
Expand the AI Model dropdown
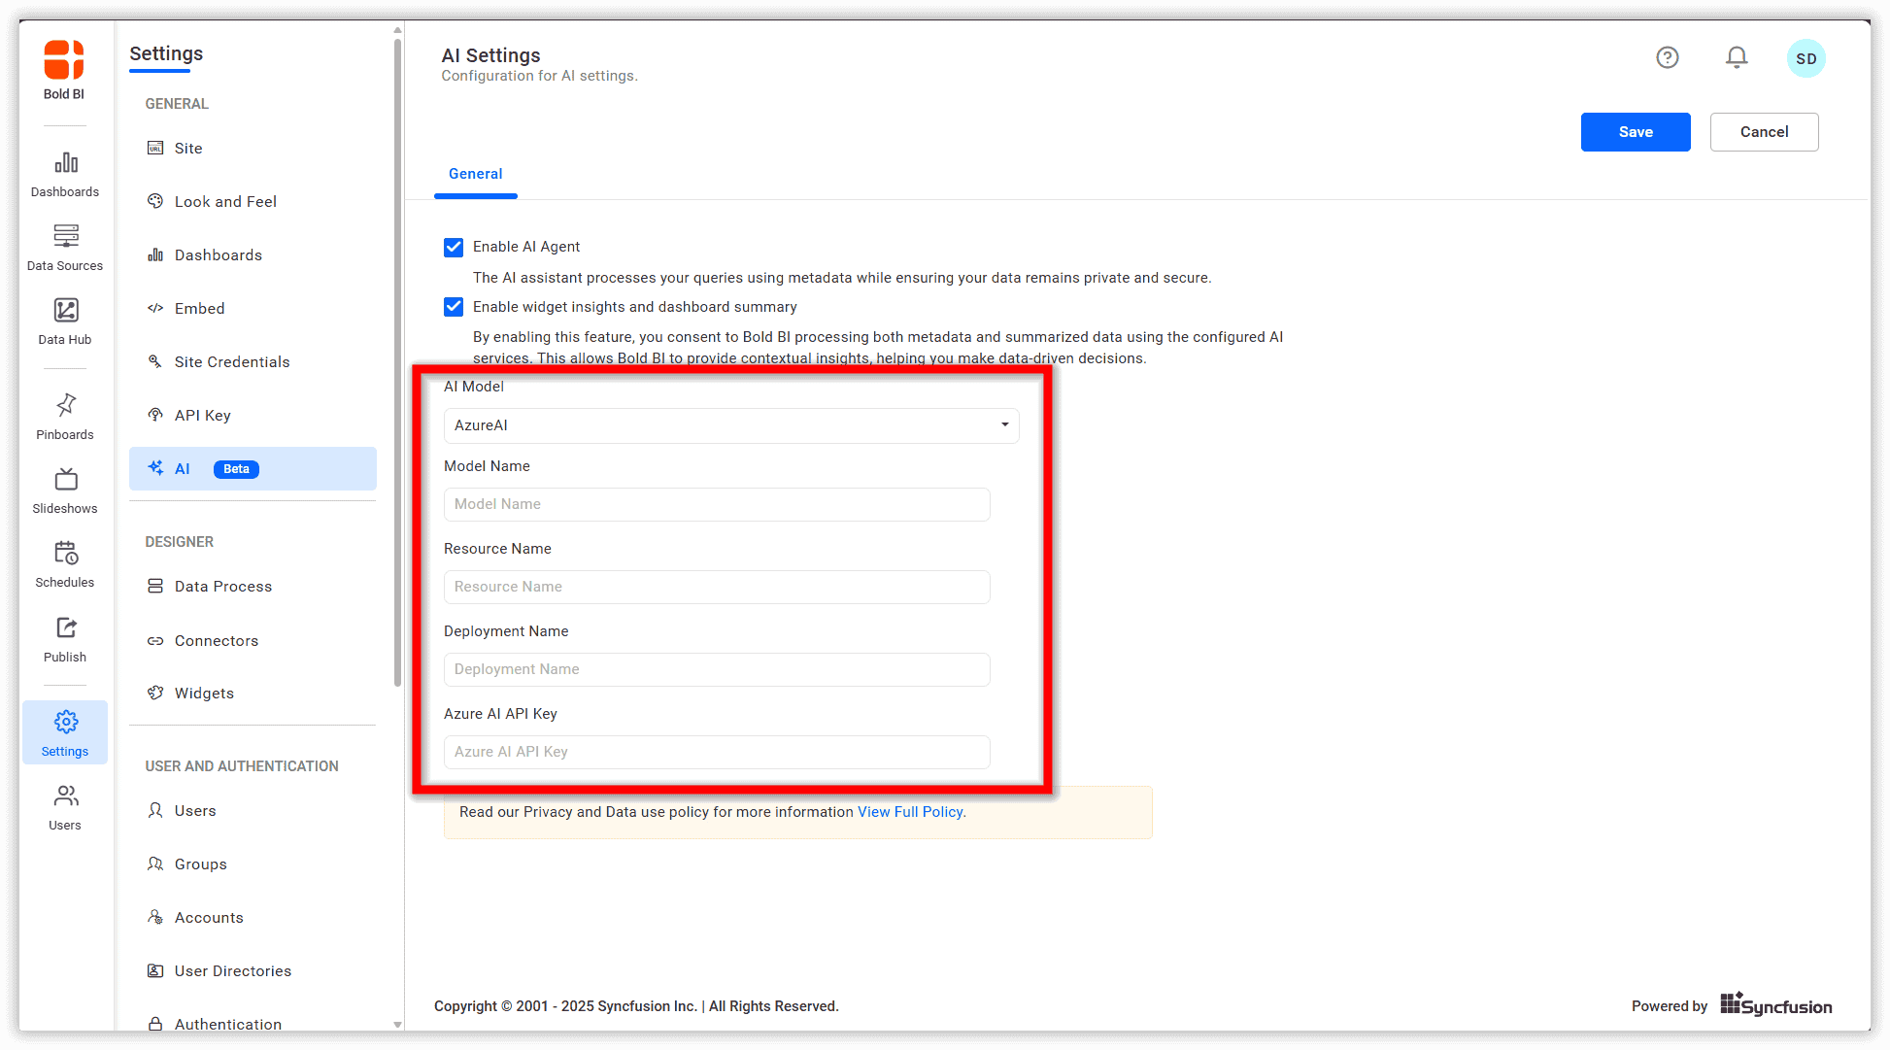coord(731,425)
